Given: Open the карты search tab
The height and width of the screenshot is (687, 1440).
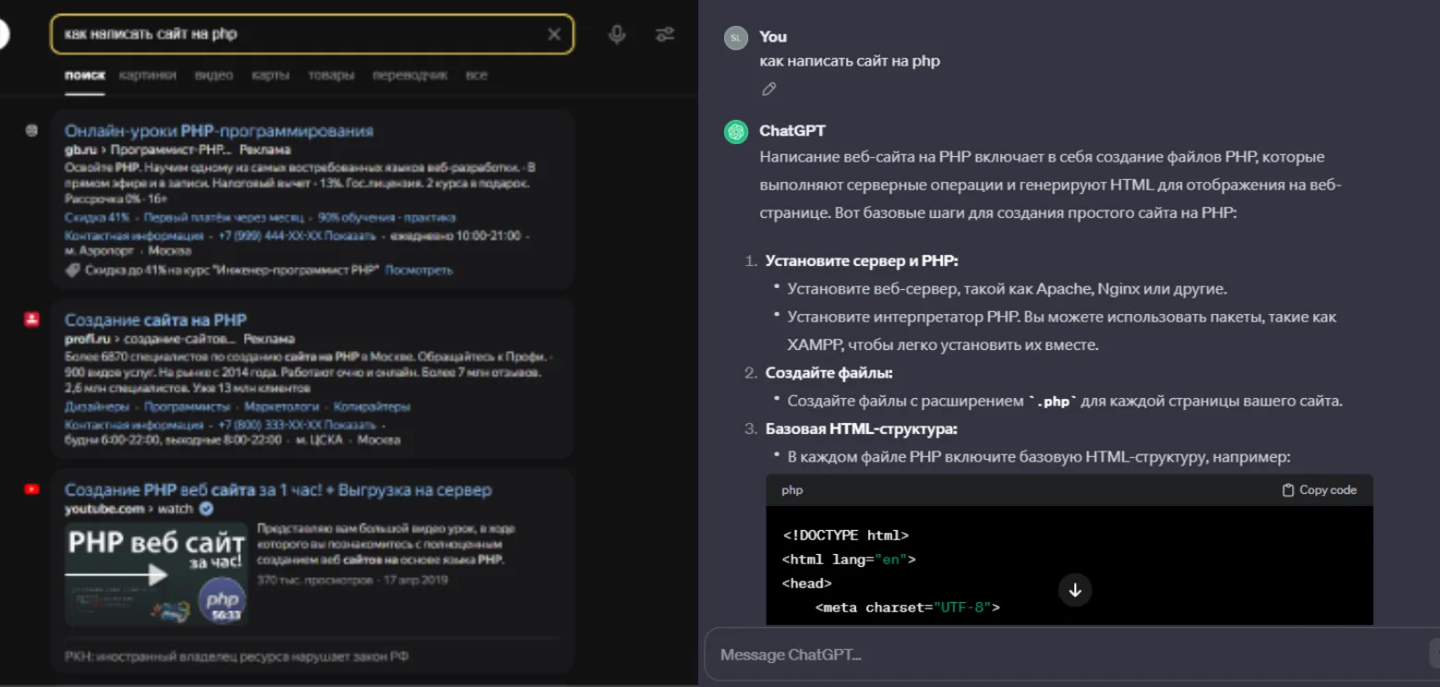Looking at the screenshot, I should click(271, 76).
